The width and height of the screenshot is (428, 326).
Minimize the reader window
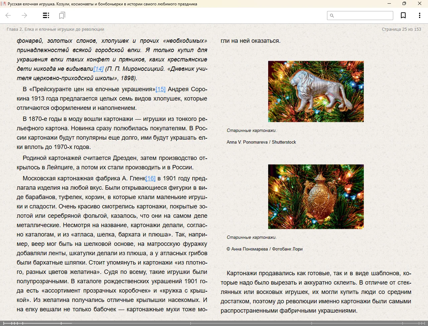(x=389, y=4)
